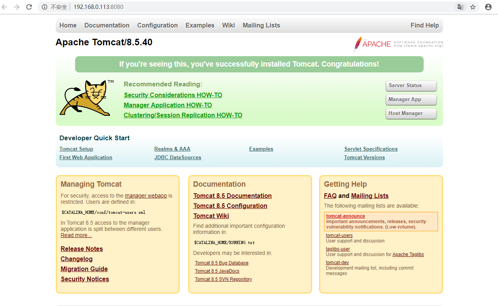Screen dimensions: 498x306
Task: Open the Configuration menu item
Action: pyautogui.click(x=158, y=26)
